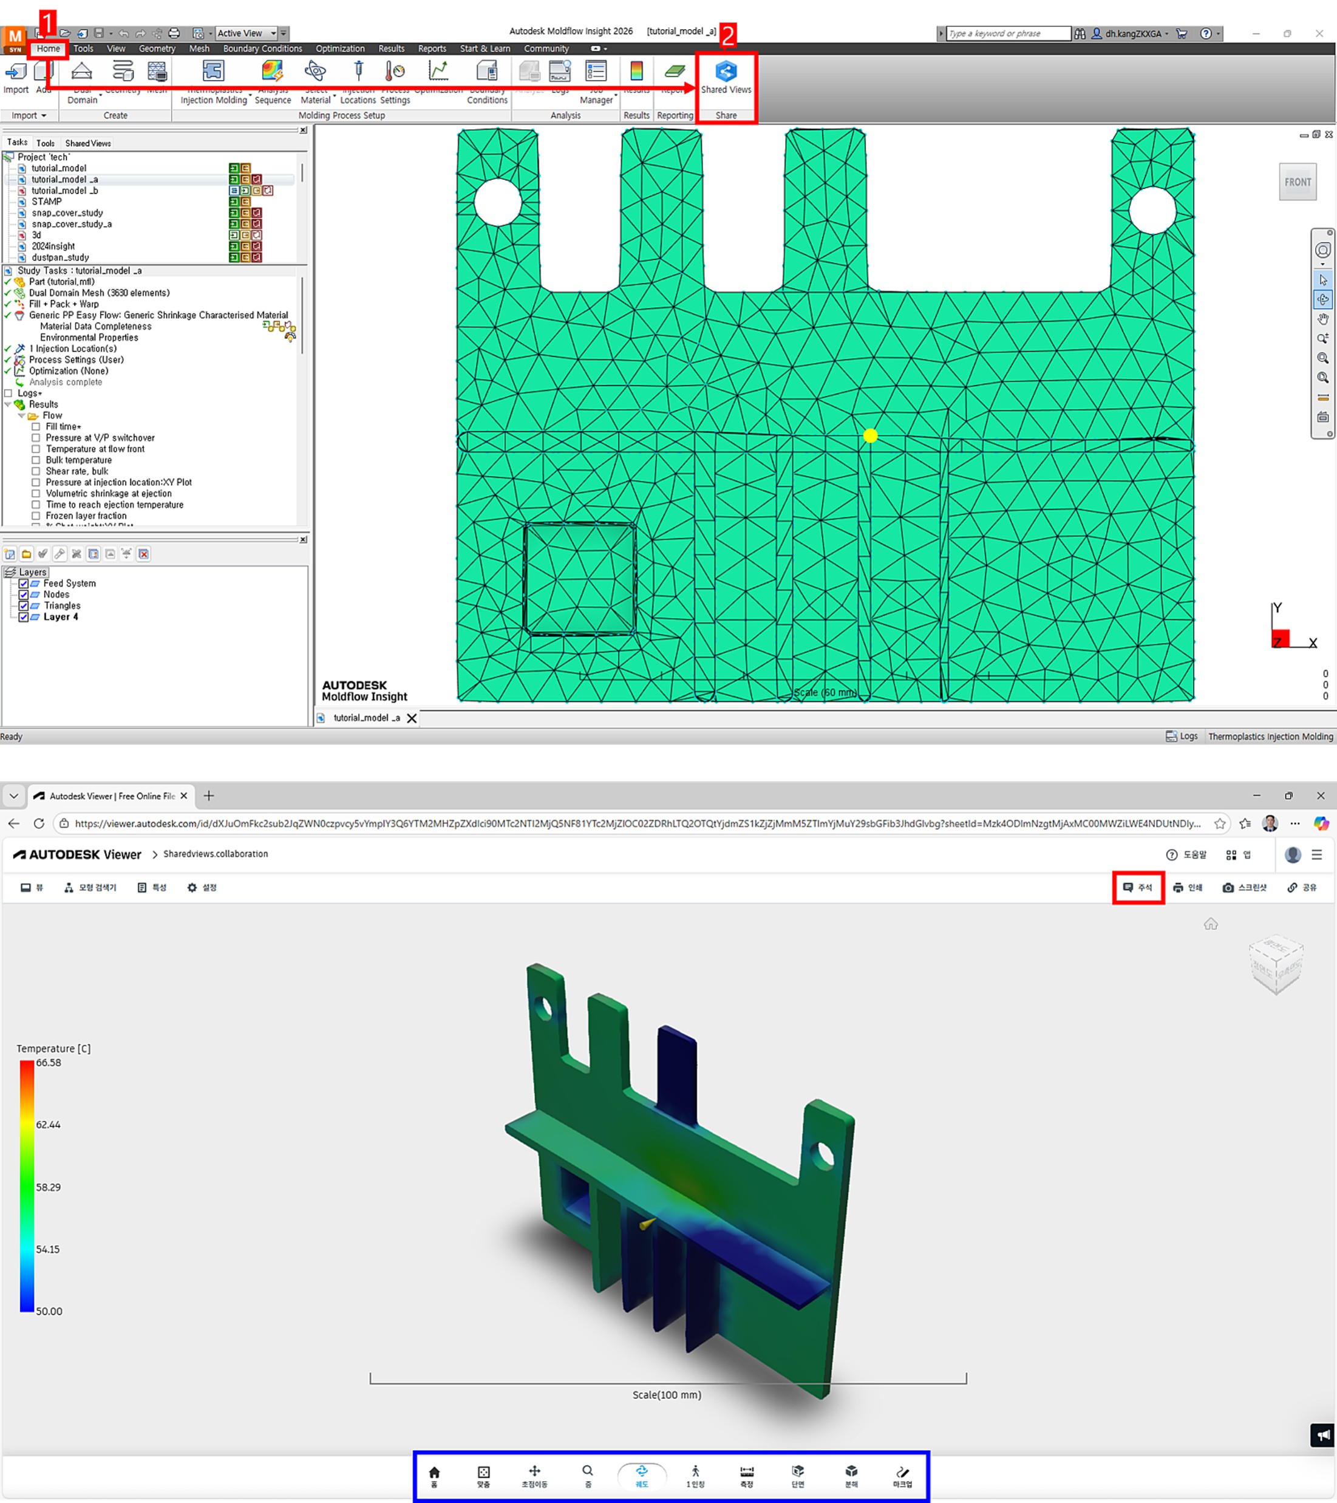This screenshot has width=1337, height=1503.
Task: Open Process Settings thermometer icon
Action: click(395, 71)
